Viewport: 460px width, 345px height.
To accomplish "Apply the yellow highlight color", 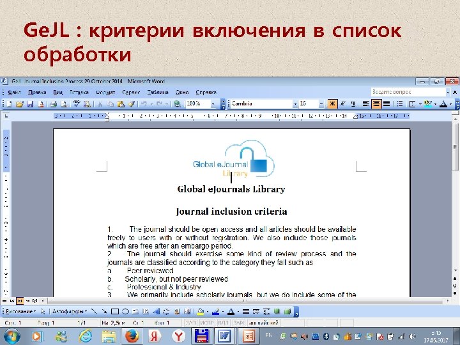I will 428,103.
